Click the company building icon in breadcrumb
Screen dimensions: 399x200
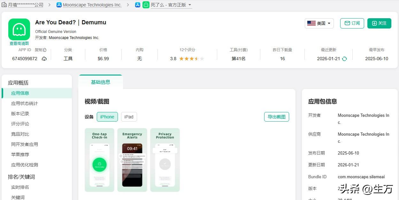pos(4,5)
